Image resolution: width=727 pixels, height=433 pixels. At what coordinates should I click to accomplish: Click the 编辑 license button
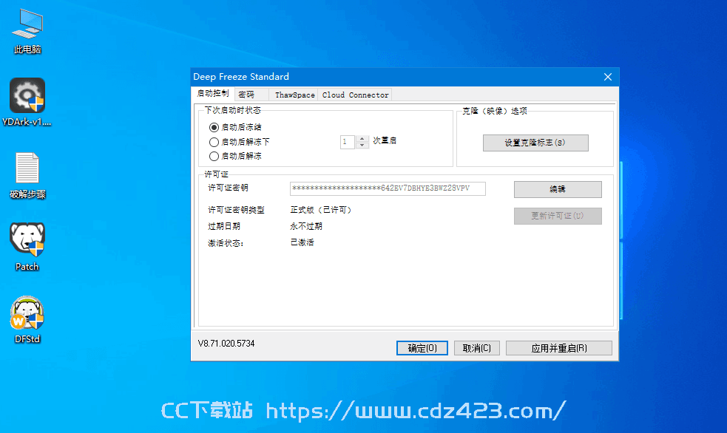pos(558,189)
